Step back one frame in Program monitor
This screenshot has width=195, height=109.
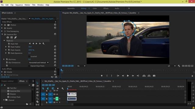123,76
